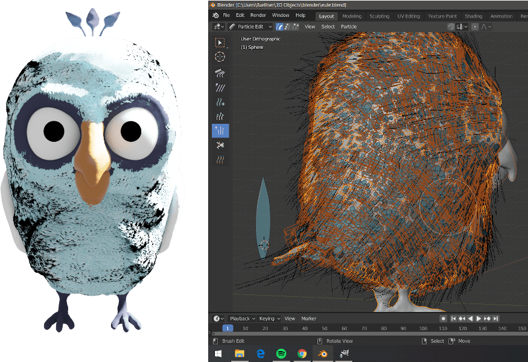
Task: Select the Length tool
Action: pyautogui.click(x=220, y=116)
